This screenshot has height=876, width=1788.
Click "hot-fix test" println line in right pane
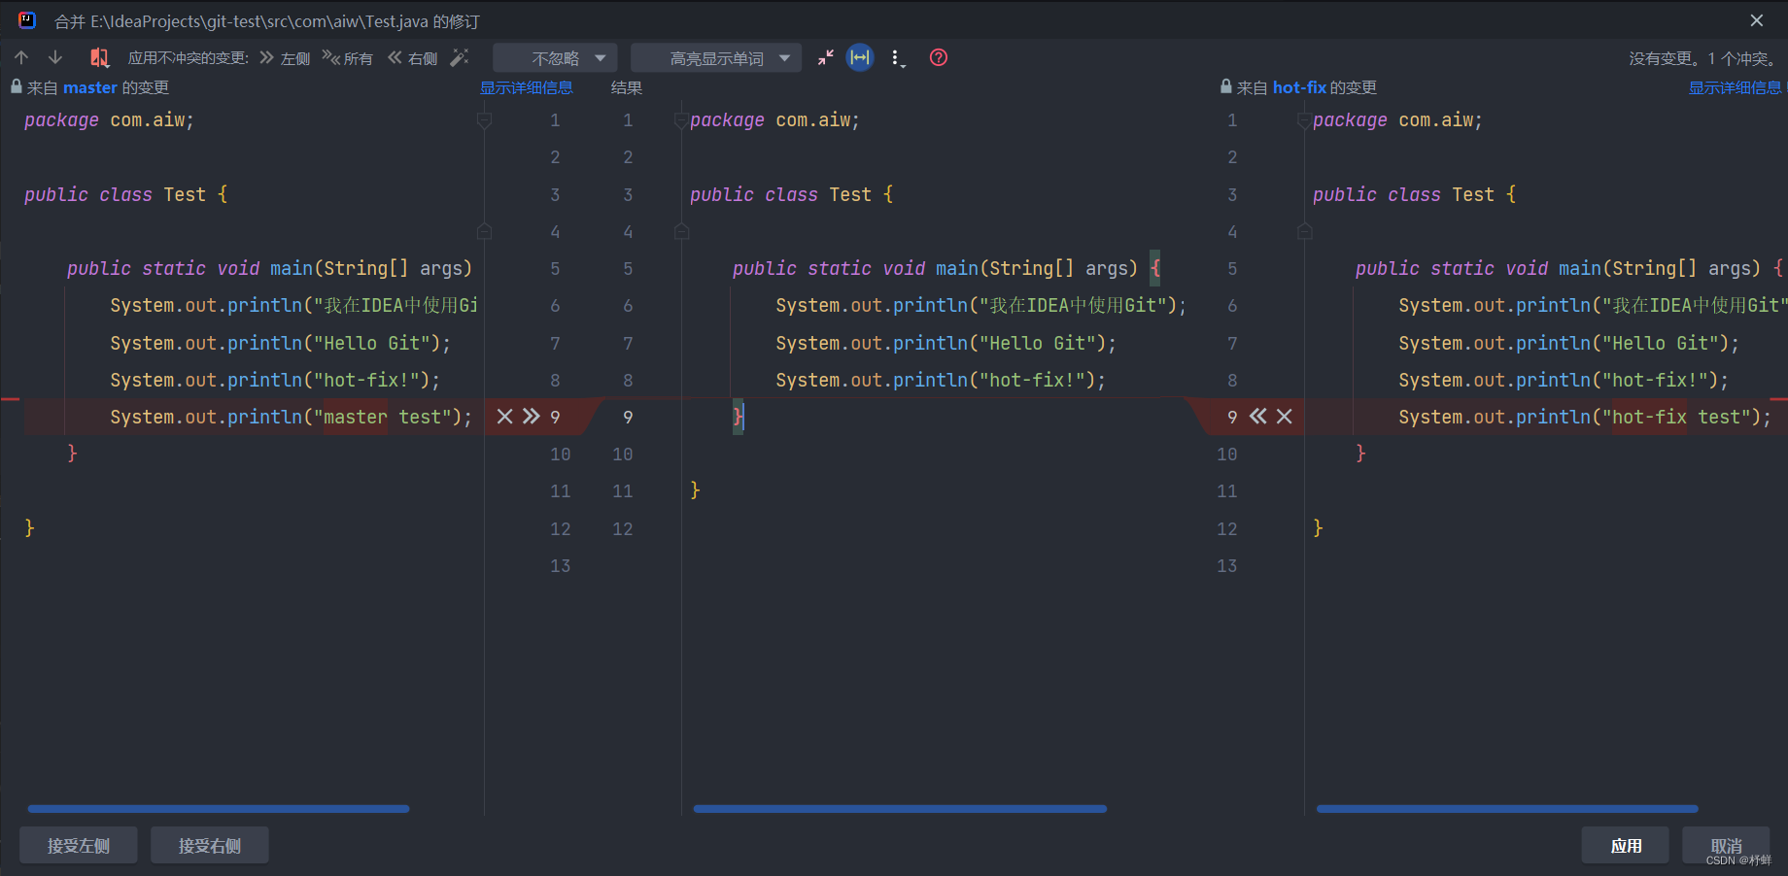pos(1584,417)
